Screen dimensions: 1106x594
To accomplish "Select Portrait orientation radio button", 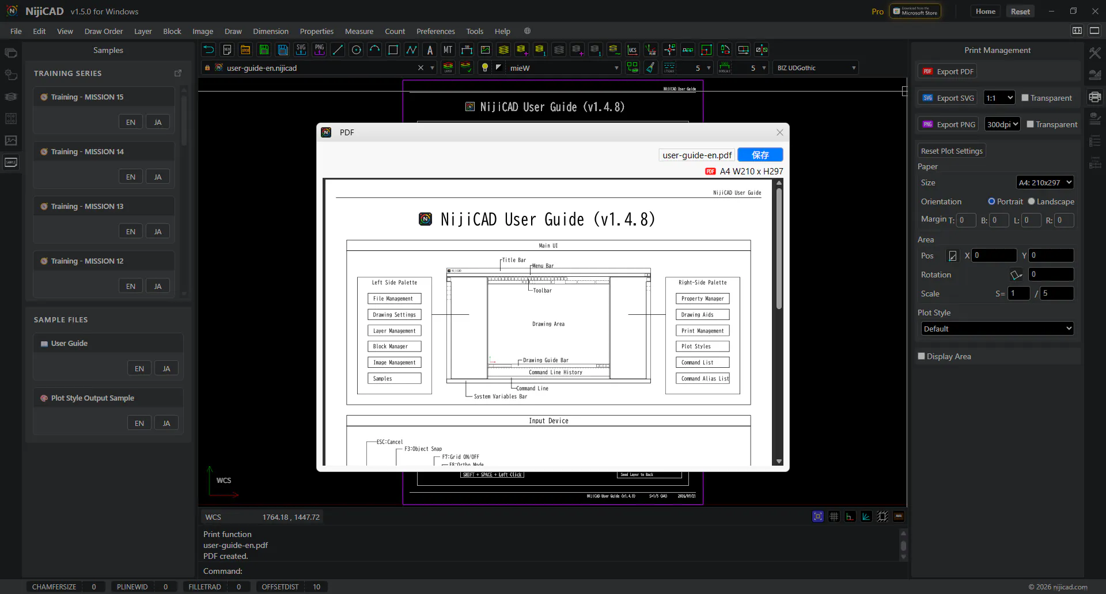I will (991, 201).
